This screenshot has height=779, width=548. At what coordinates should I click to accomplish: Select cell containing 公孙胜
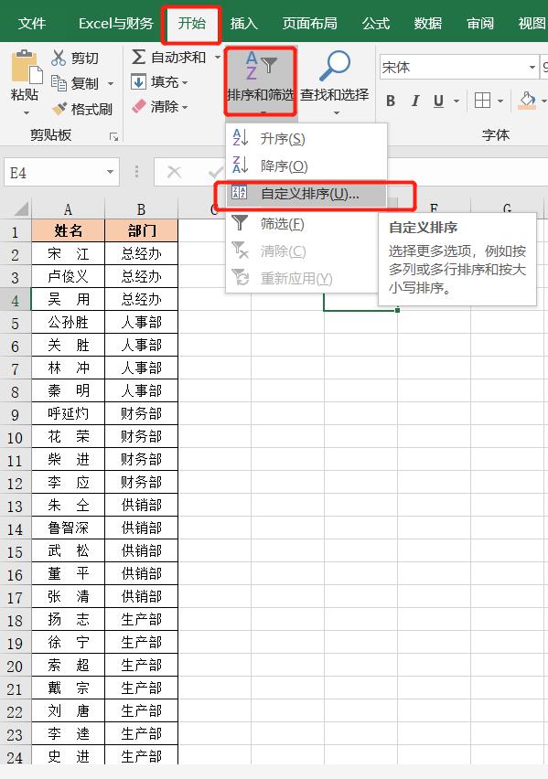68,323
